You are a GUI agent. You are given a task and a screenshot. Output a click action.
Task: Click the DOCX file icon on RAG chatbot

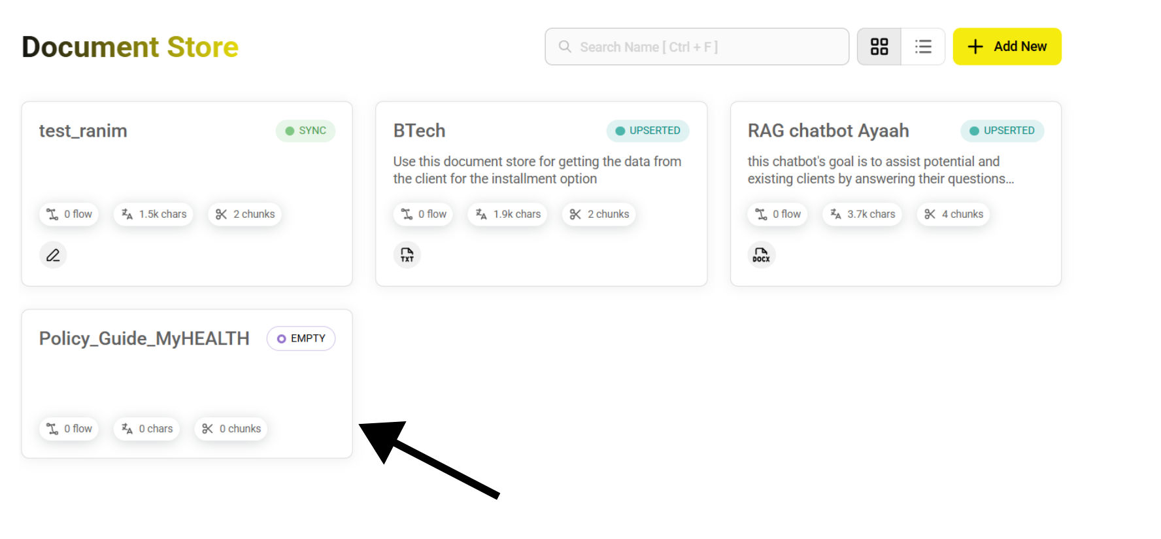(x=761, y=255)
